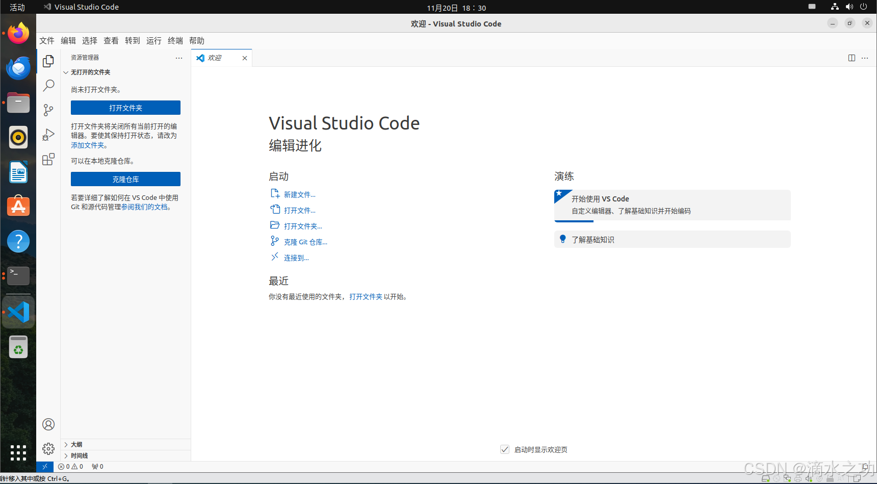Click the 克隆仓库 button
The width and height of the screenshot is (877, 484).
pos(125,179)
